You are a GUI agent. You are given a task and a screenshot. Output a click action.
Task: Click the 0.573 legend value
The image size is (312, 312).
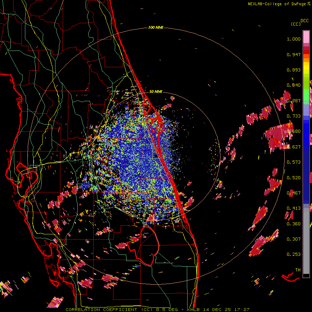tap(294, 162)
